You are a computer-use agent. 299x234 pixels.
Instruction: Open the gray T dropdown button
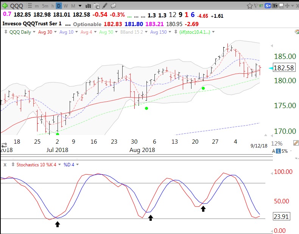point(275,6)
